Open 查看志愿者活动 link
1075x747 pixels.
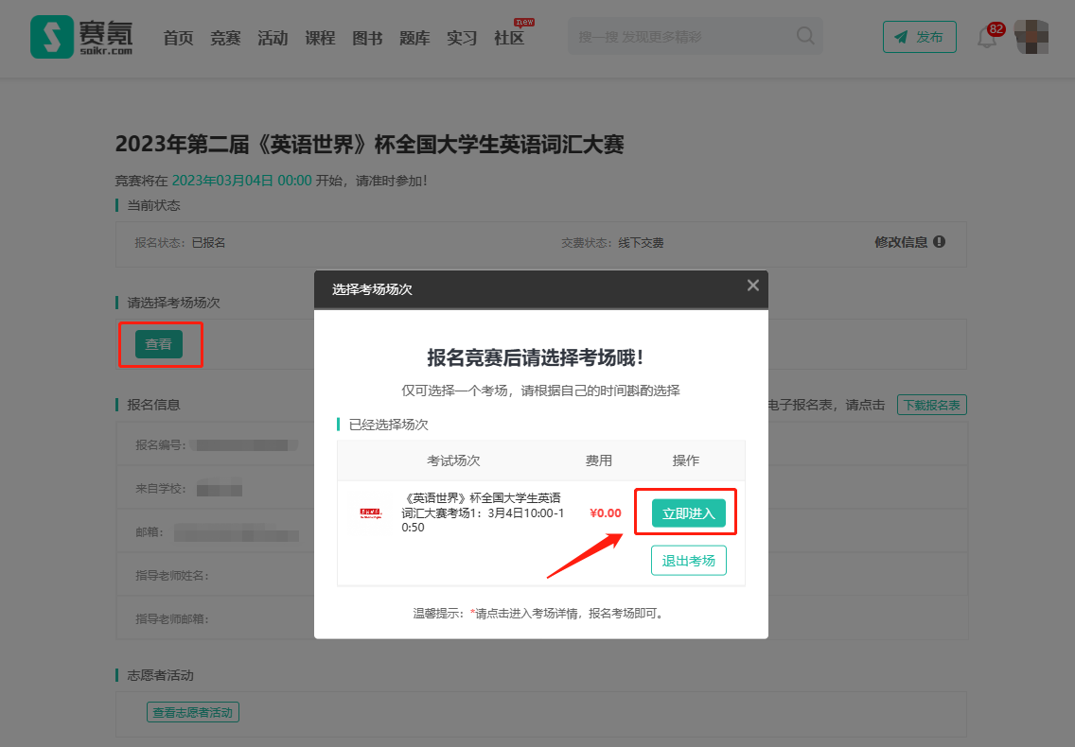(x=193, y=712)
